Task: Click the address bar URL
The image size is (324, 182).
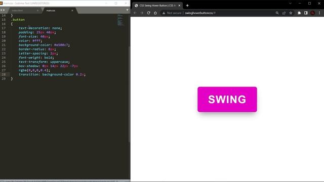Action: (x=200, y=13)
